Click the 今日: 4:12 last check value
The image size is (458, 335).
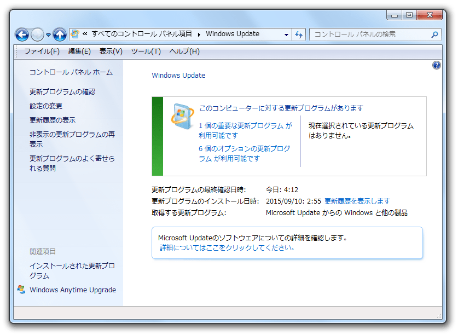pos(282,190)
